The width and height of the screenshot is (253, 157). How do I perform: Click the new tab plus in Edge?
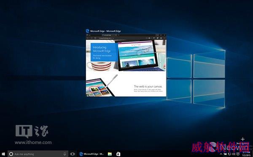click(x=119, y=35)
